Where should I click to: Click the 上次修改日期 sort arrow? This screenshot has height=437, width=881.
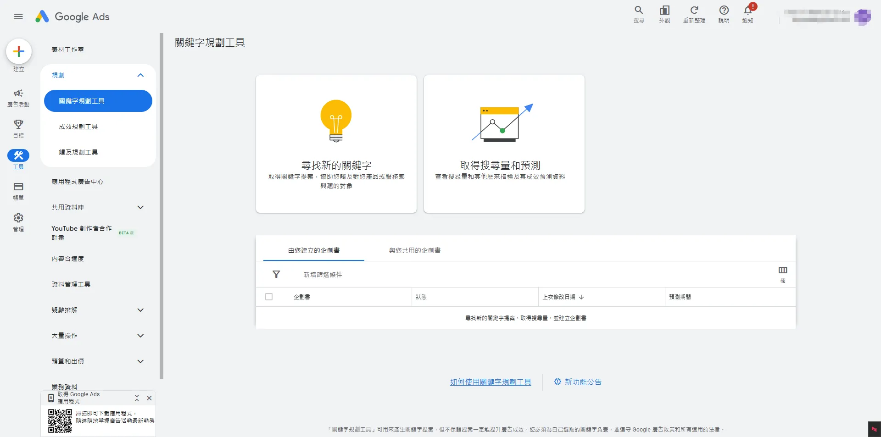pos(581,297)
